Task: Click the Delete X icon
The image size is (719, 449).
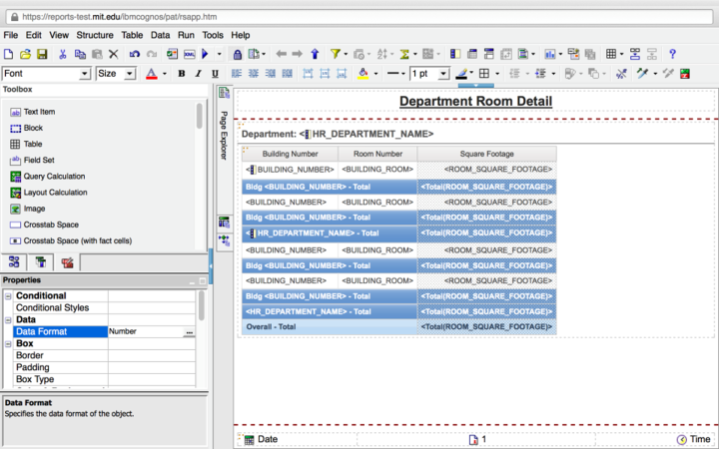Action: 114,54
